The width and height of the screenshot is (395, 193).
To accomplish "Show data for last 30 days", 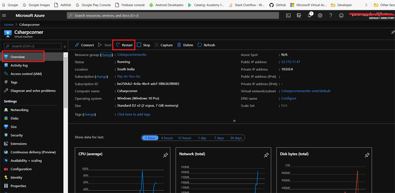I will 236,138.
